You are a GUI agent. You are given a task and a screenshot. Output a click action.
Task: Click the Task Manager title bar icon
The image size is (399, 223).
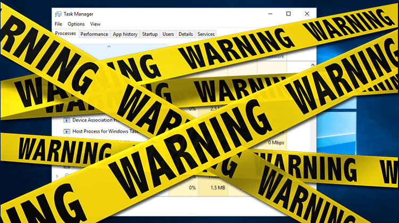(x=59, y=14)
